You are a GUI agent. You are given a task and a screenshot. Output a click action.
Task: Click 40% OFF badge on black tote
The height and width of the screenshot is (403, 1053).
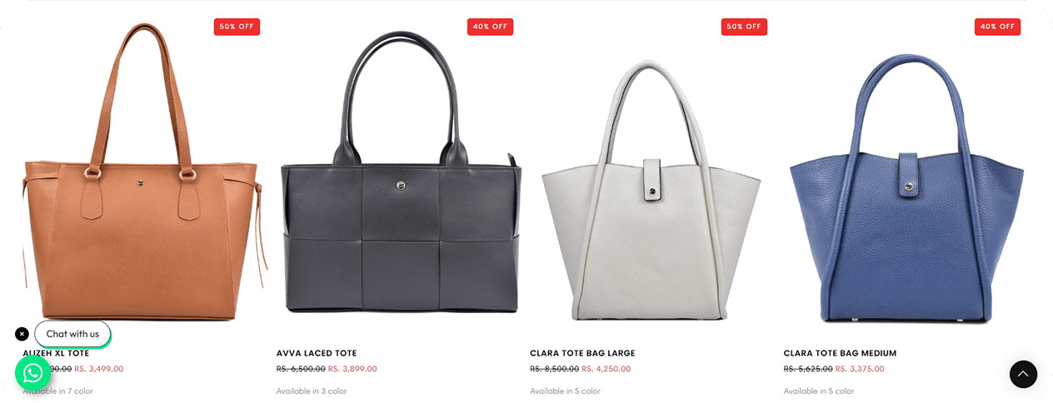tap(490, 27)
